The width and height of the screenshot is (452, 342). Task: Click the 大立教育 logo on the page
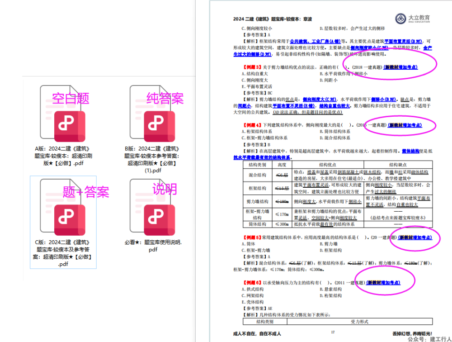coord(413,19)
